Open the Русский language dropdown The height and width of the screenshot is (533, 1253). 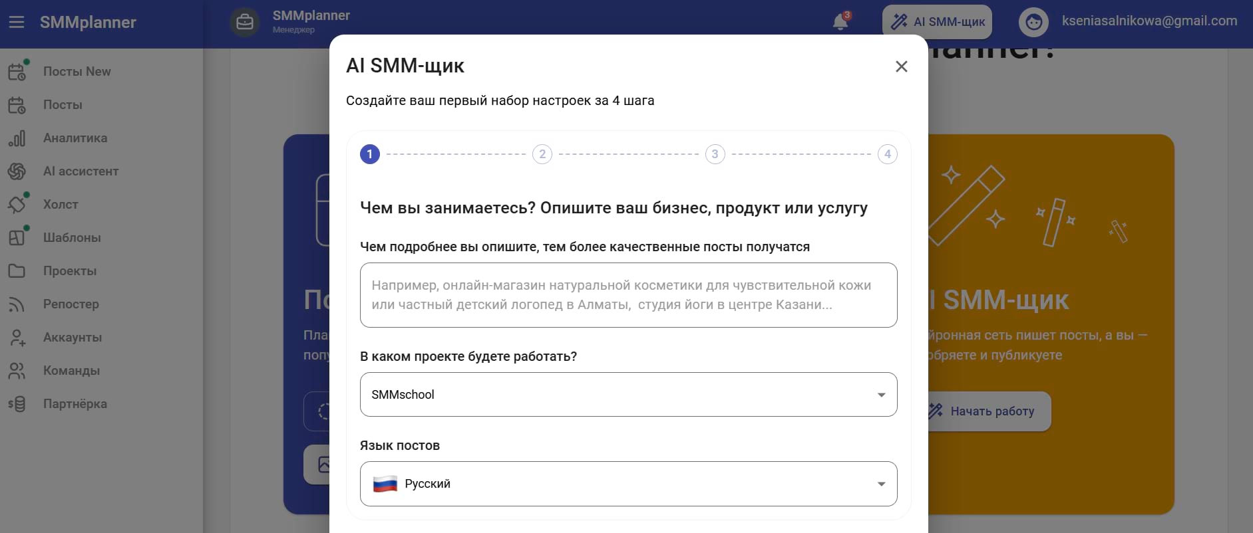point(629,484)
